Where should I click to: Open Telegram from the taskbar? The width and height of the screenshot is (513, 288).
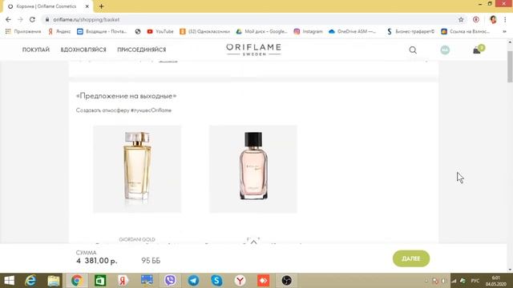pos(193,281)
